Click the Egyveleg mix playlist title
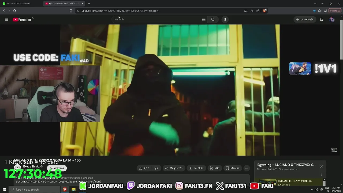343x193 pixels. coord(286,165)
